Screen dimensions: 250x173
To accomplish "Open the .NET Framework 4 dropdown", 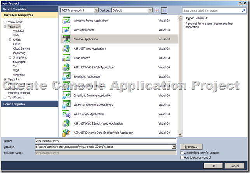I will pos(96,10).
